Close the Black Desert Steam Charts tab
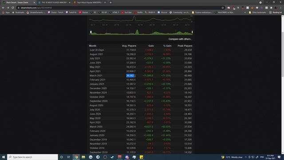This screenshot has width=284, height=160. [34, 3]
